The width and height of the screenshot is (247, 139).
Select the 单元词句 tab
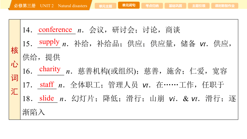point(129,5)
